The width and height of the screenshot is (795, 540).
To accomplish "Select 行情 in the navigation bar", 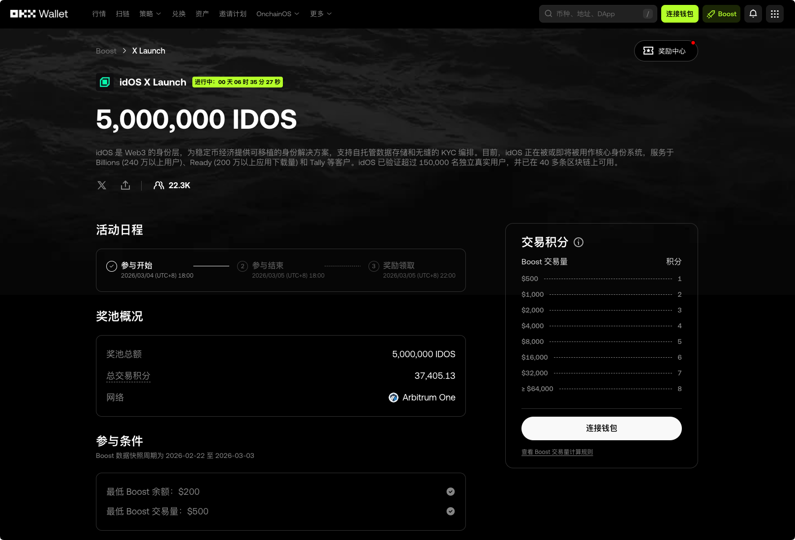I will (98, 14).
